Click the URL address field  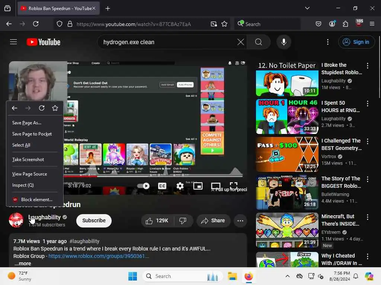coord(141,24)
